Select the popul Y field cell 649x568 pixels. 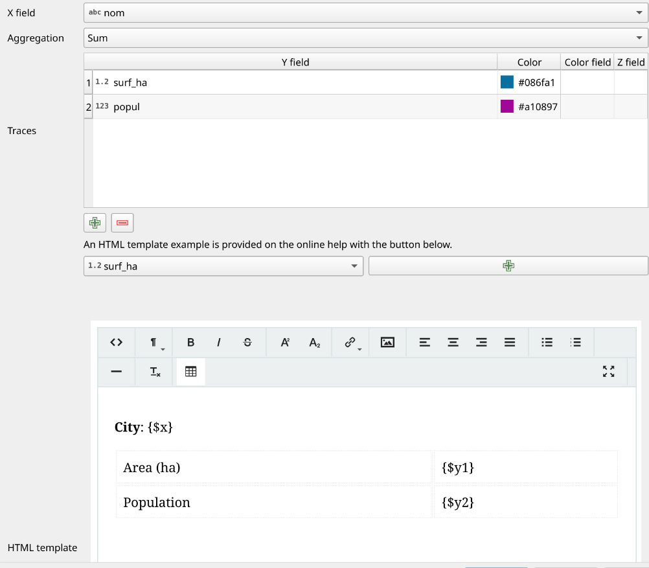[x=295, y=107]
